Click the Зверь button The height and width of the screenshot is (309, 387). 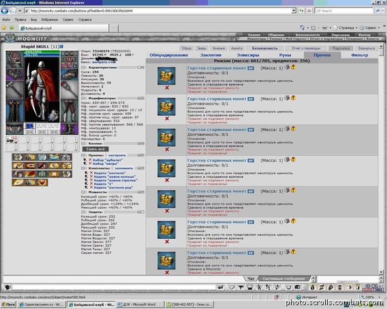click(202, 48)
